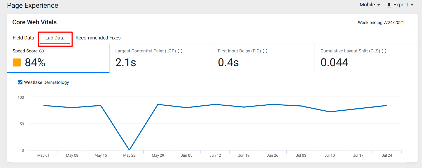Viewport: 422px width, 168px height.
Task: Click the LCP info icon
Action: pos(180,51)
